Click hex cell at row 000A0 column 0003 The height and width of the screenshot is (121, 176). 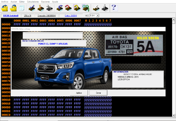click(x=43, y=100)
